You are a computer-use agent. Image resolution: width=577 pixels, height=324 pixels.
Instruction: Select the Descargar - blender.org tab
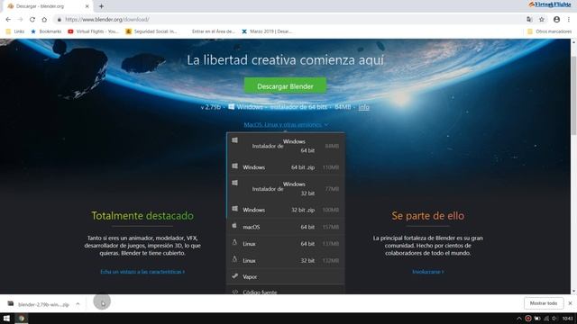click(x=48, y=6)
